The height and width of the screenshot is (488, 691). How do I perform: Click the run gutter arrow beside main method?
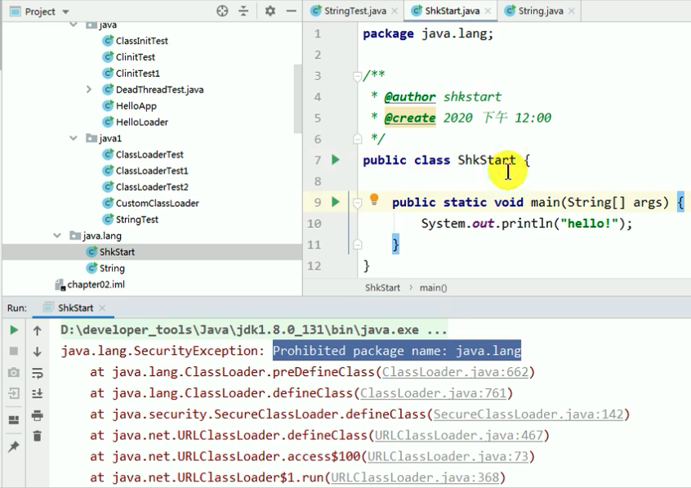pyautogui.click(x=335, y=202)
